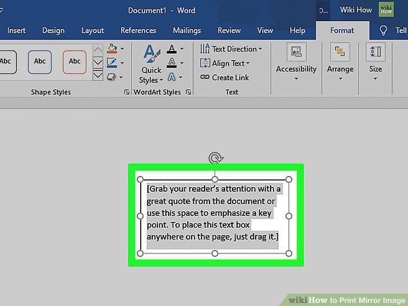Click the Accessibility alt text icon
This screenshot has width=408, height=306.
point(296,52)
